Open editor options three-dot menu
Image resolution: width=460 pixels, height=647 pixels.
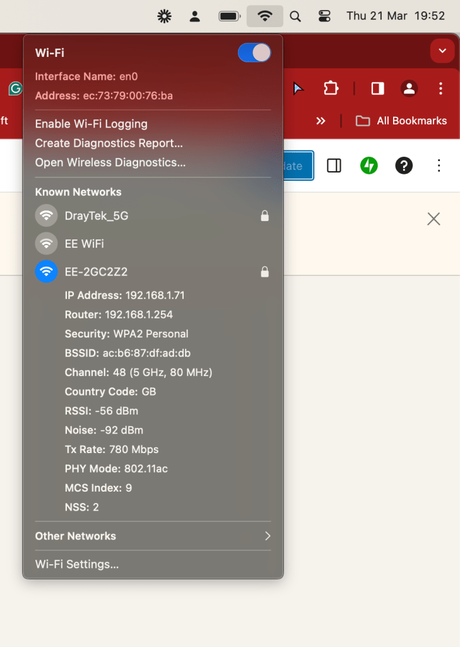439,166
